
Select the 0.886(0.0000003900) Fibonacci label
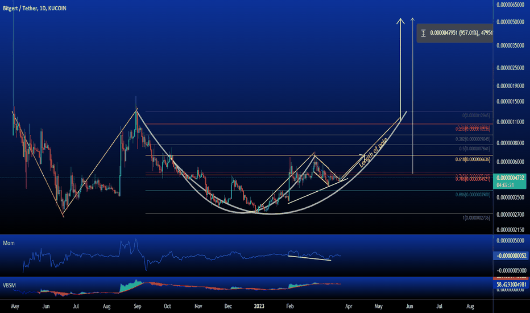[x=473, y=195]
